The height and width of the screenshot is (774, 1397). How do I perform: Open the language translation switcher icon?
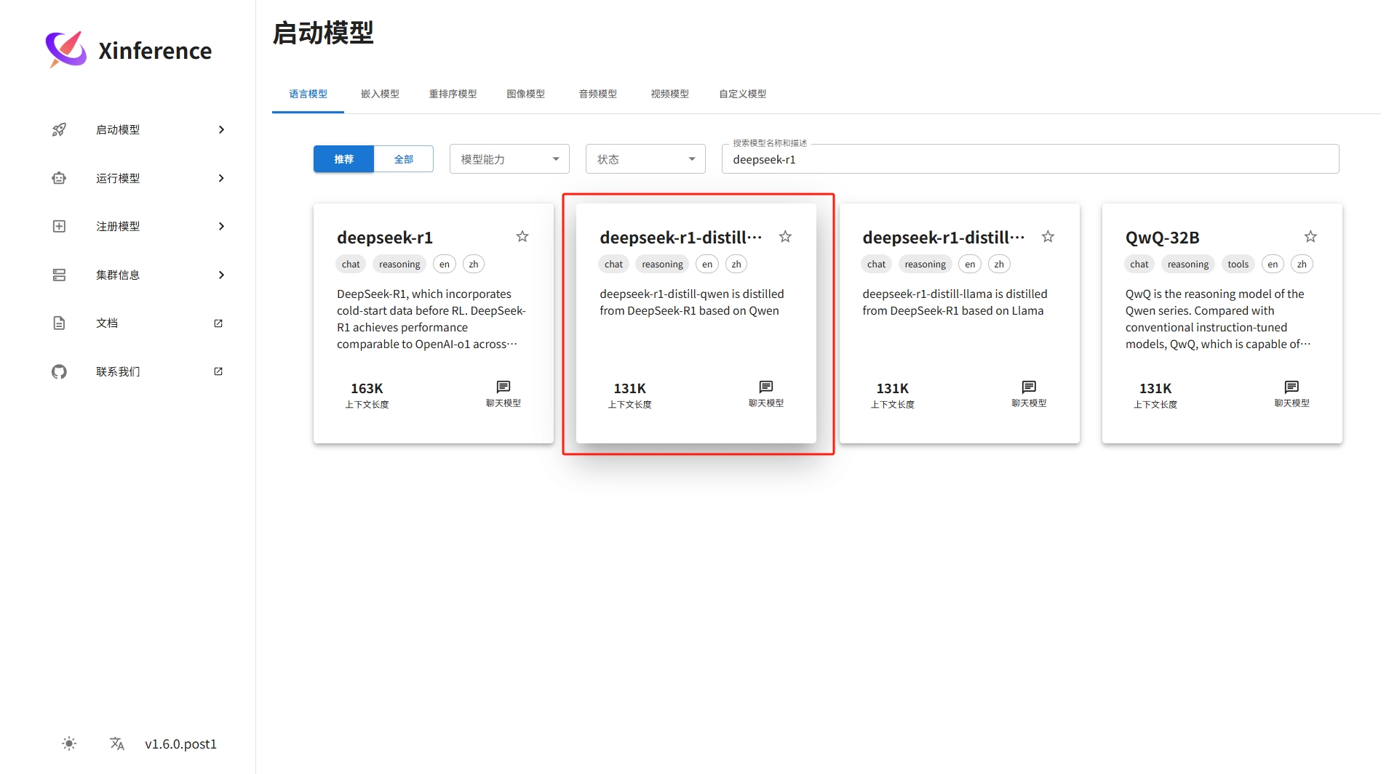(116, 743)
